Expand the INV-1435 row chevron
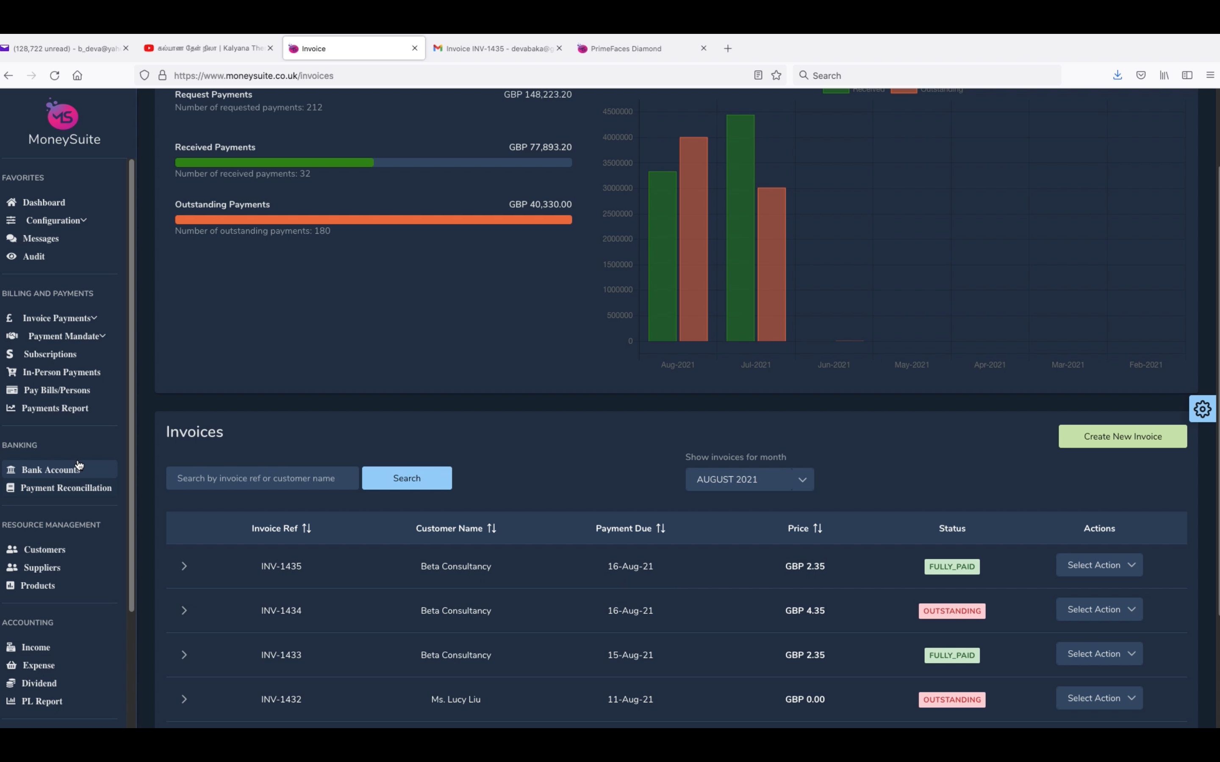The image size is (1220, 762). [184, 566]
